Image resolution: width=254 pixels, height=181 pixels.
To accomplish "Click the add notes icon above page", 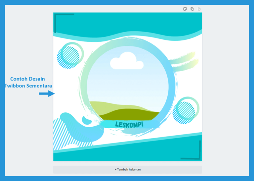I will (x=185, y=9).
